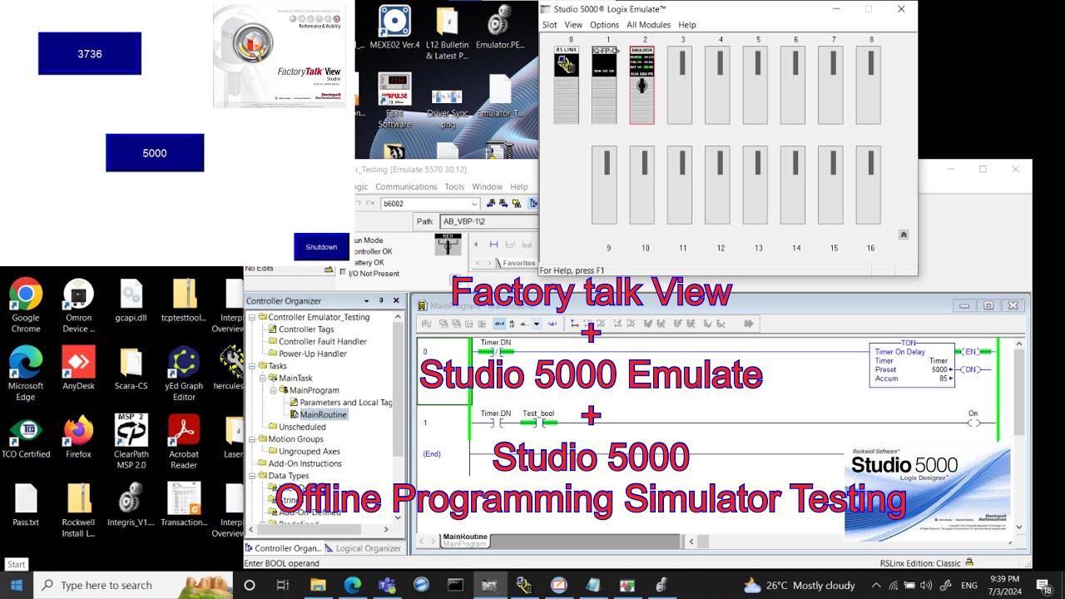Open the All Modules menu in Logix Emulate

(x=648, y=25)
